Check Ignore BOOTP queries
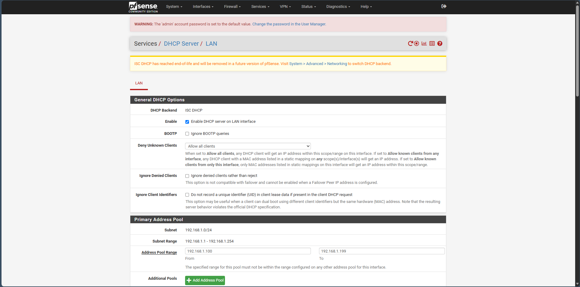The width and height of the screenshot is (580, 287). (x=187, y=134)
